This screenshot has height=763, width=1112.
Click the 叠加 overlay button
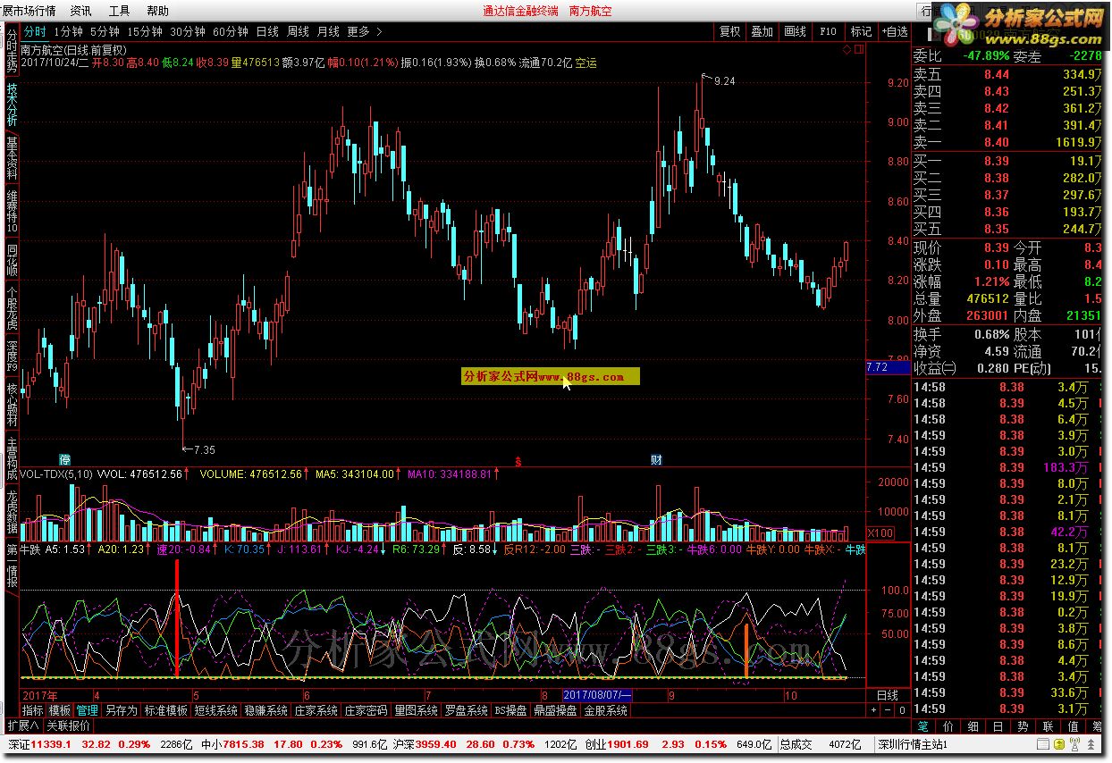pyautogui.click(x=762, y=31)
